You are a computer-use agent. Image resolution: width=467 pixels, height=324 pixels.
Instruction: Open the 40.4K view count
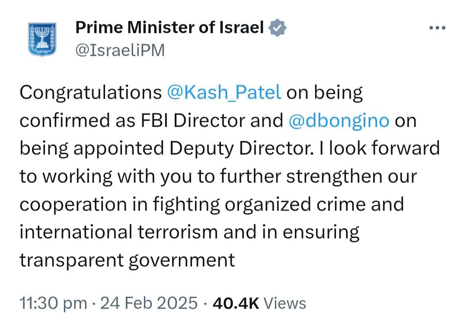tap(236, 303)
